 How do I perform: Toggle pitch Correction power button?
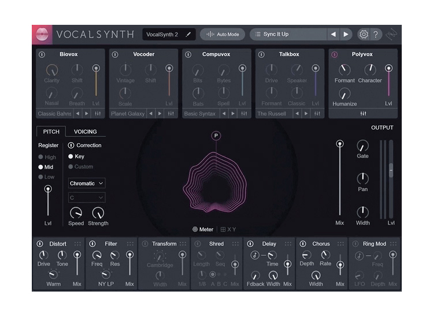coord(71,146)
